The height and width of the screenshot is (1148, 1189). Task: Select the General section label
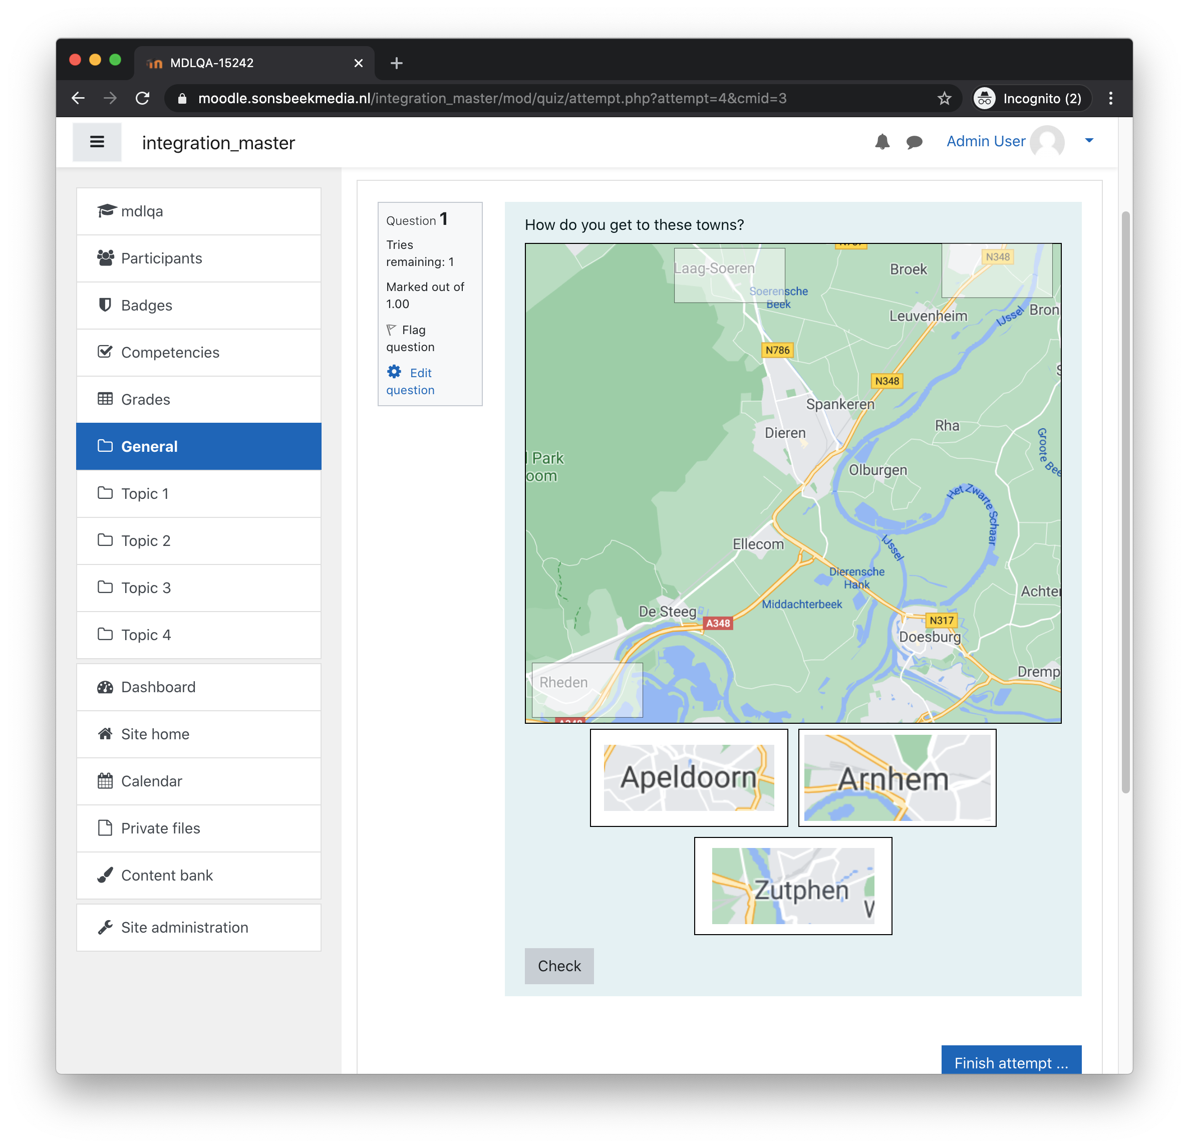tap(149, 447)
